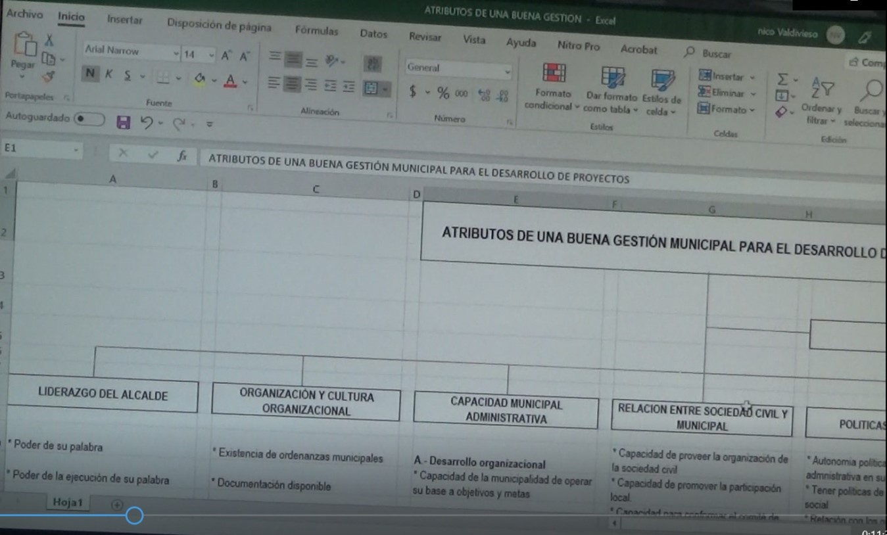Switch the Autoguardado toggle
The width and height of the screenshot is (887, 535).
pos(89,119)
